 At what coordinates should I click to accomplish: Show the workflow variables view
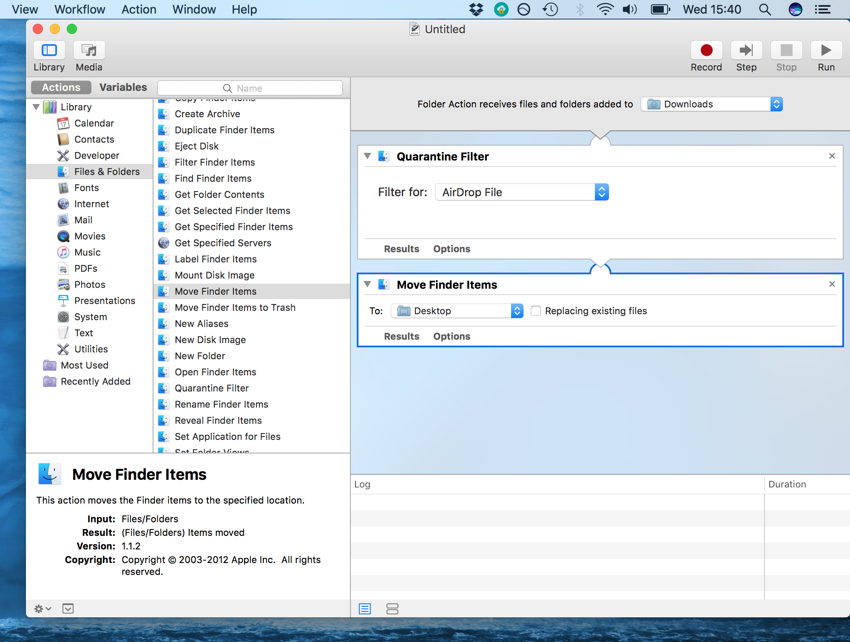[392, 609]
